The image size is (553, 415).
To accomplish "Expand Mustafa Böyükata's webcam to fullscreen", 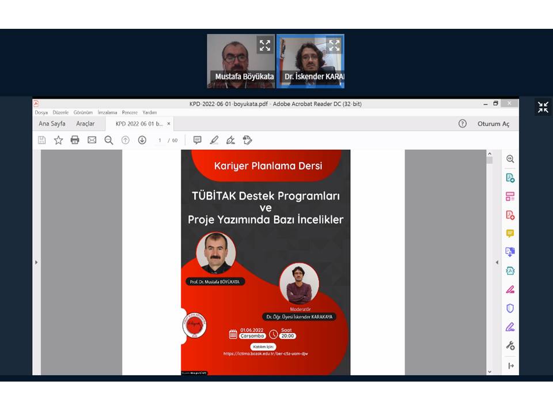I will click(x=264, y=45).
